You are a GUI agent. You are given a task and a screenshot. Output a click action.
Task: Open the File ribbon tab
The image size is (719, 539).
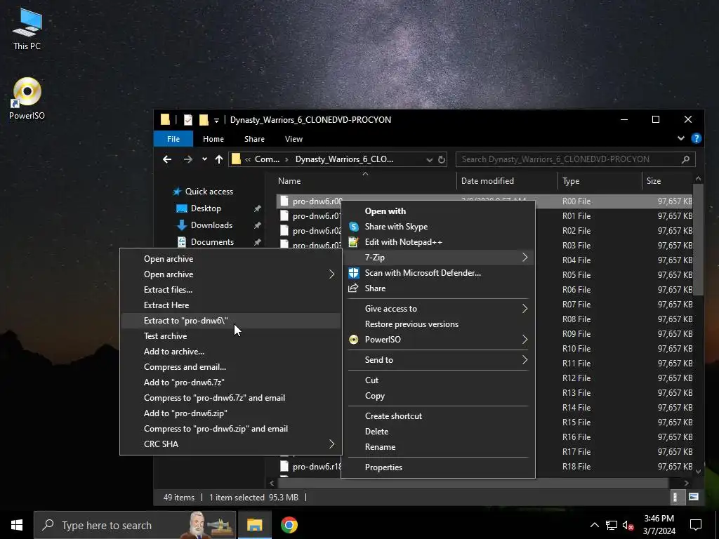[x=173, y=139]
